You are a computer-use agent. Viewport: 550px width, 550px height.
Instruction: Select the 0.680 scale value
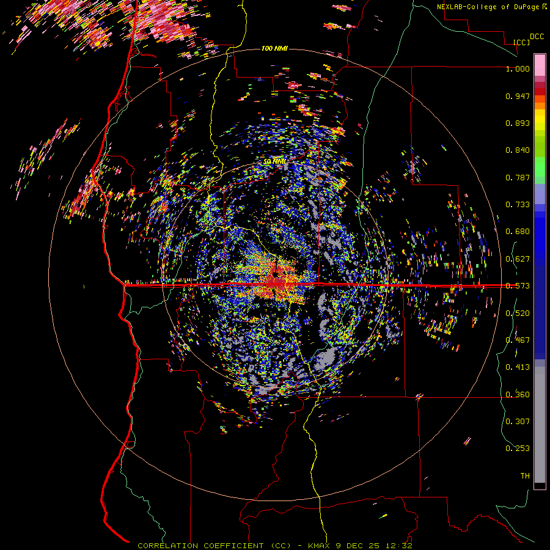pyautogui.click(x=518, y=232)
